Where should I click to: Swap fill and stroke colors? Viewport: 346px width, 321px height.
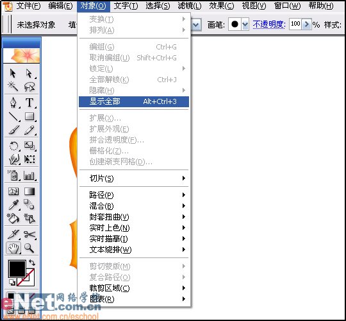point(32,263)
